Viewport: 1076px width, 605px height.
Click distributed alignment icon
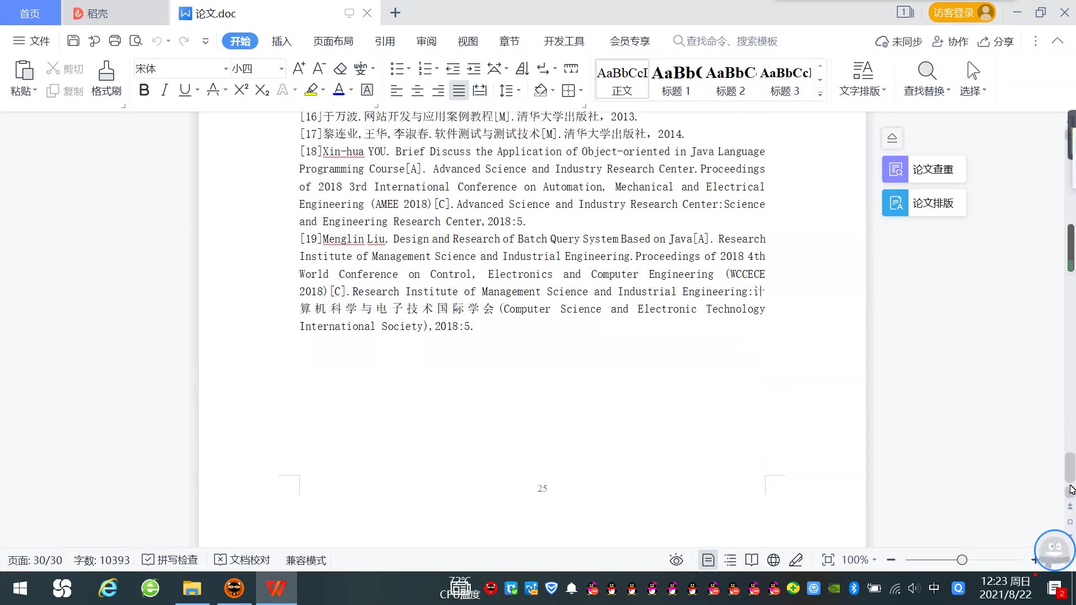point(480,90)
